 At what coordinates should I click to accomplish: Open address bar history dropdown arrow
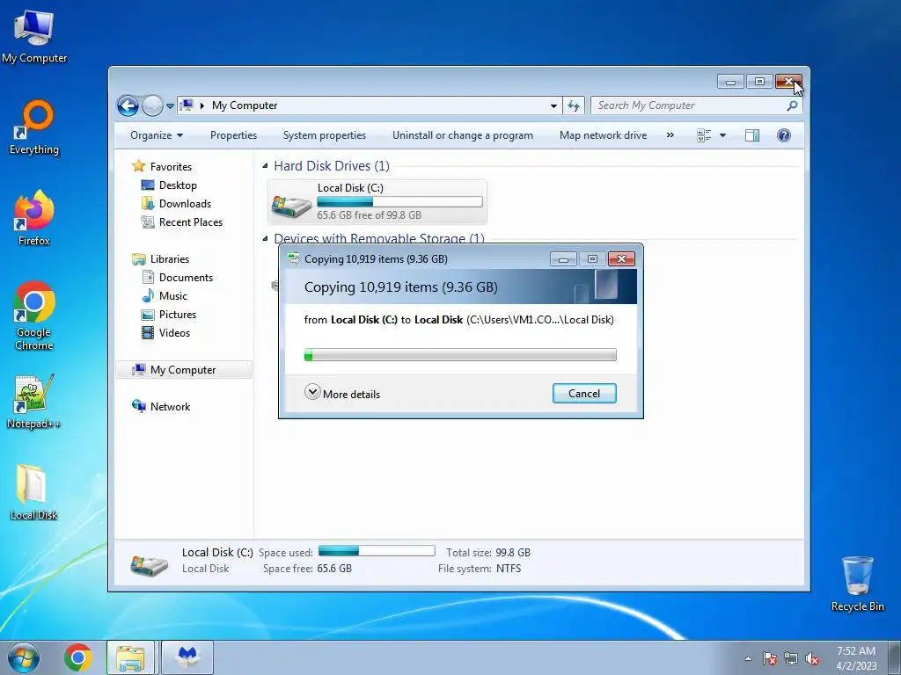point(553,105)
